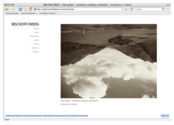The width and height of the screenshot is (174, 125).
Task: Click the magnifier Search icon
Action: (x=163, y=9)
